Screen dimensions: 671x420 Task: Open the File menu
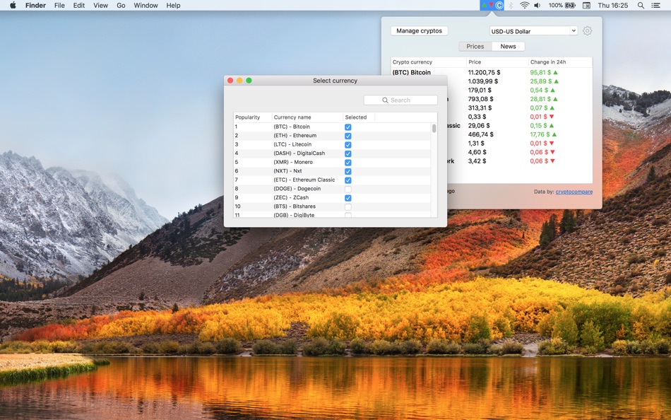[59, 5]
